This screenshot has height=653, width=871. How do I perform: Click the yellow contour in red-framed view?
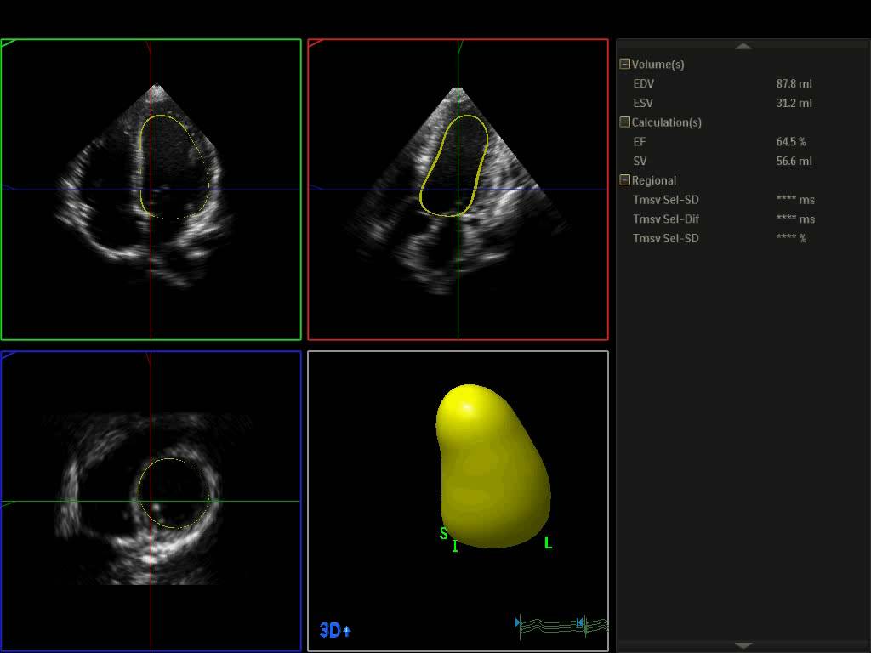(x=454, y=166)
